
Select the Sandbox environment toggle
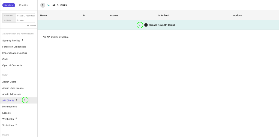9,5
